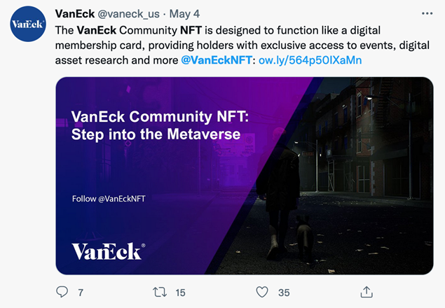Open the three-dot more options menu
This screenshot has width=445, height=308.
pyautogui.click(x=427, y=13)
